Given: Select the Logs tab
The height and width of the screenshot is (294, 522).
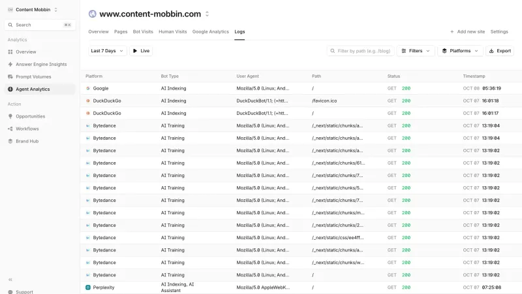Looking at the screenshot, I should [x=239, y=31].
